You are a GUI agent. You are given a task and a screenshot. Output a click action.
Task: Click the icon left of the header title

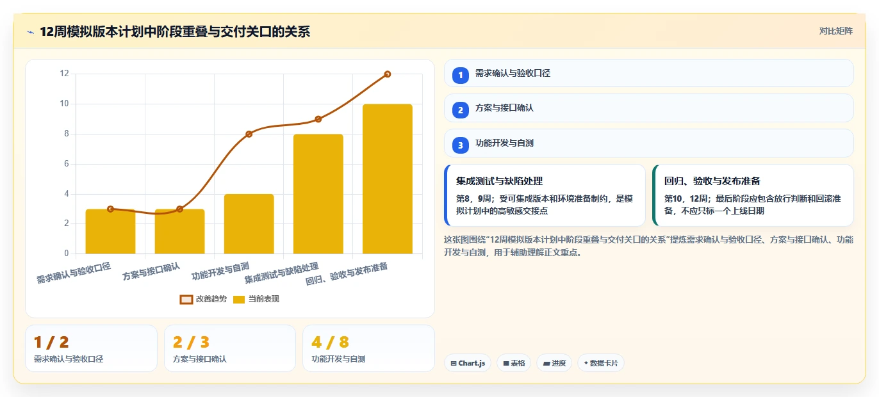(x=30, y=31)
